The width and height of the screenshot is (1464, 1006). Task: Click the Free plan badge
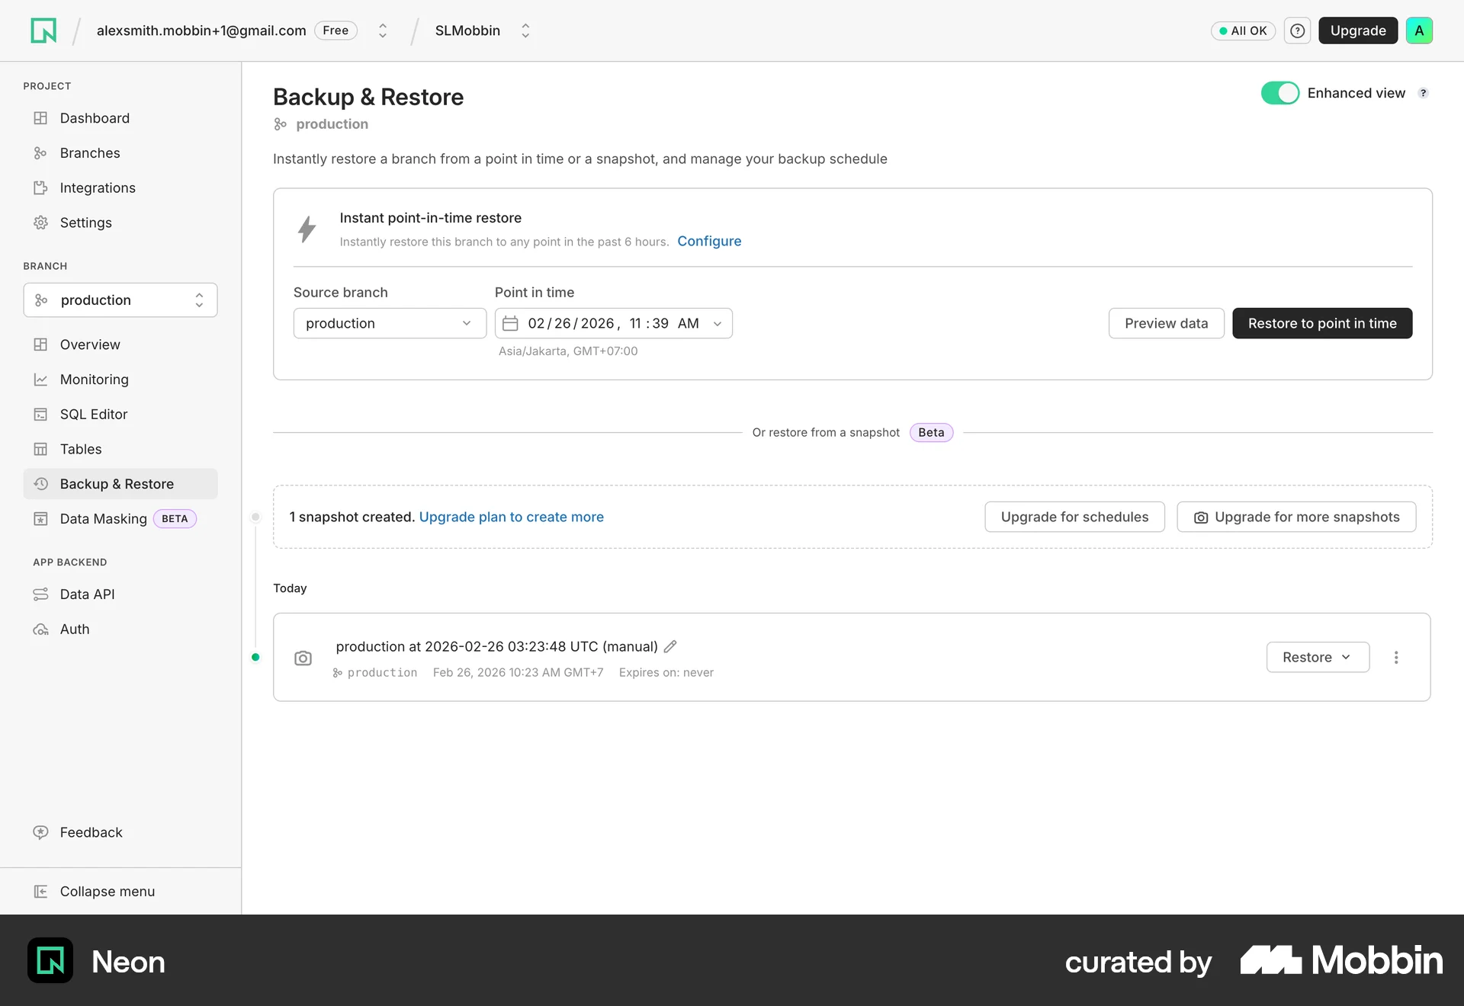(335, 30)
